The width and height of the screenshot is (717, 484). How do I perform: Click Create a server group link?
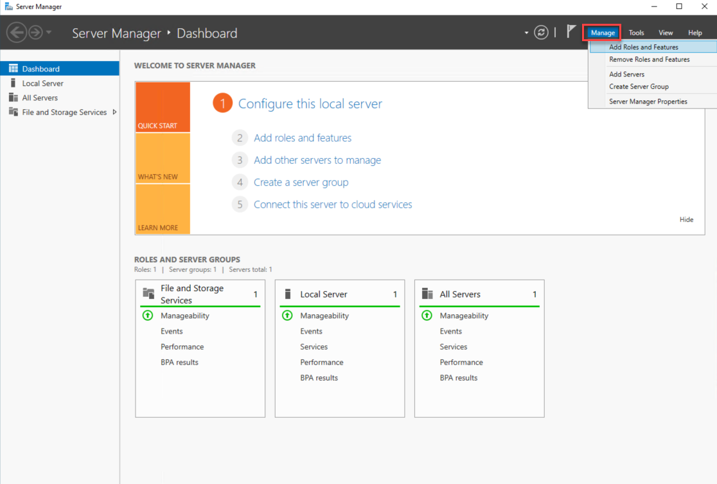coord(301,182)
